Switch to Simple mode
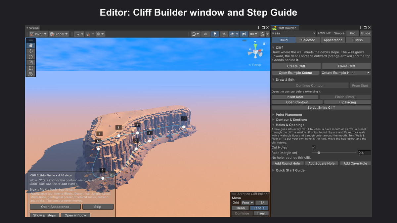Screen dimensions: 397x223 click(339, 33)
